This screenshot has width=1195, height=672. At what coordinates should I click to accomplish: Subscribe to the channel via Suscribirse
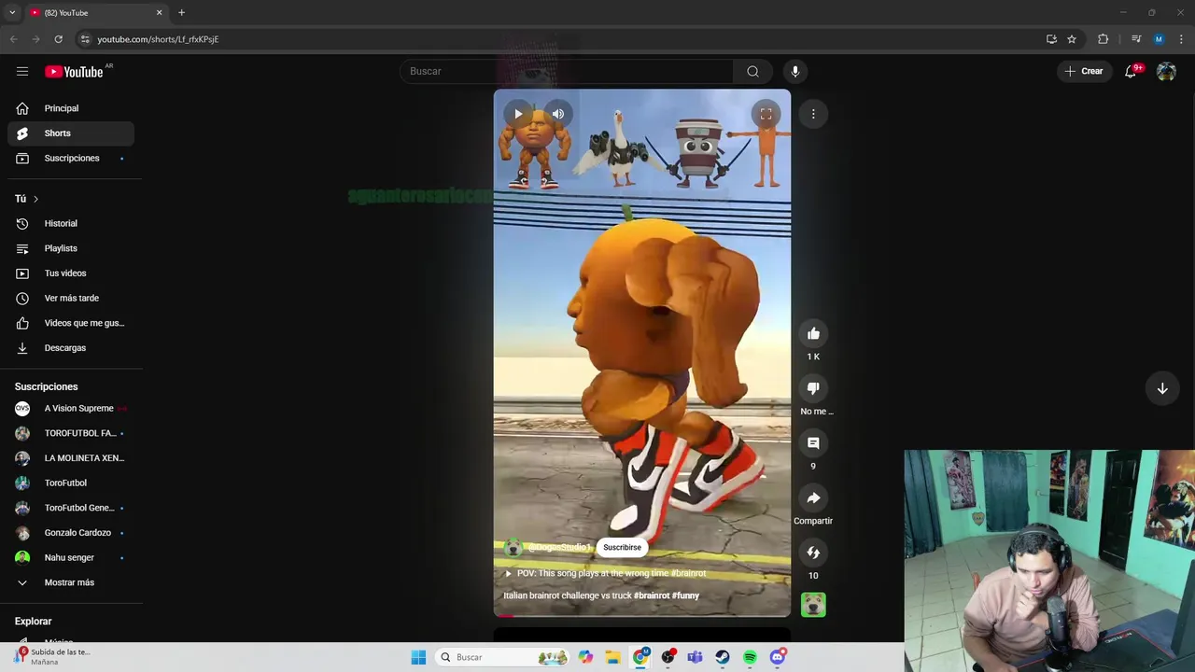coord(622,547)
